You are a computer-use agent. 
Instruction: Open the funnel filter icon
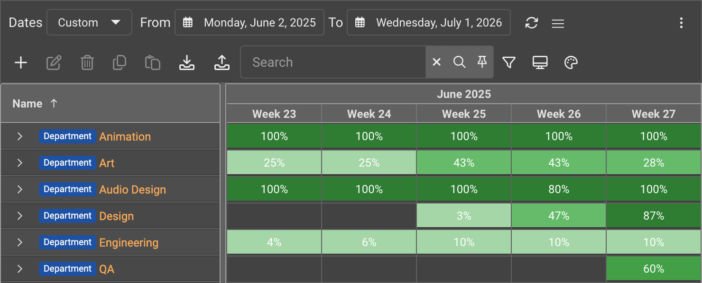pyautogui.click(x=508, y=62)
